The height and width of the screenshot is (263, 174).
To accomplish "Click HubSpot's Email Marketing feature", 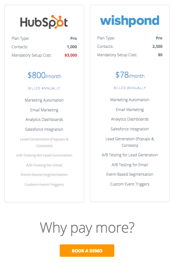I will 44,110.
